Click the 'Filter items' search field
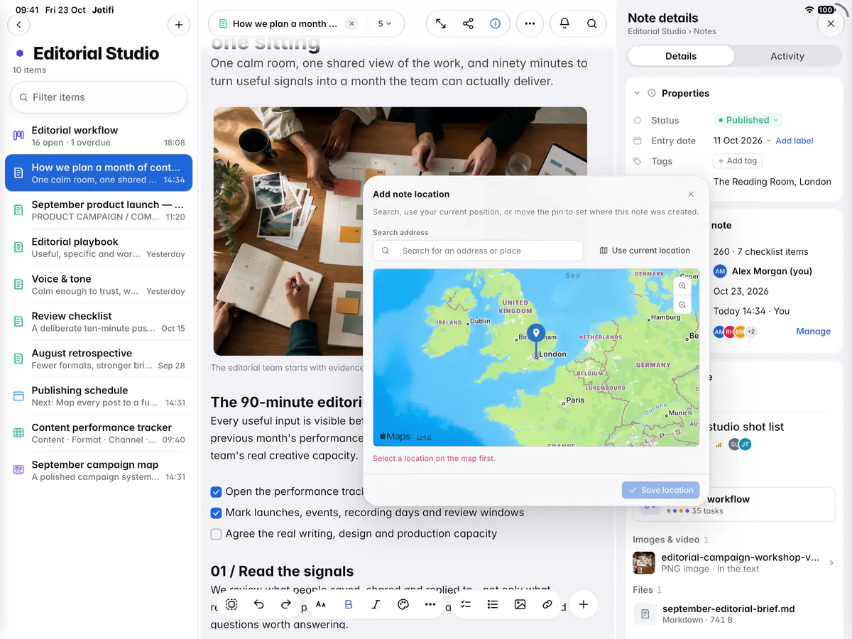Viewport: 852px width, 639px height. (x=99, y=97)
